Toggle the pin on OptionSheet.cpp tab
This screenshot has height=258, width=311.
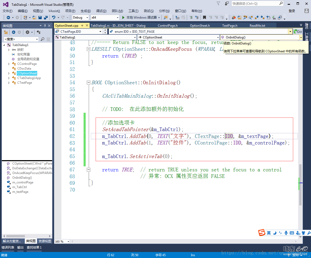click(82, 26)
